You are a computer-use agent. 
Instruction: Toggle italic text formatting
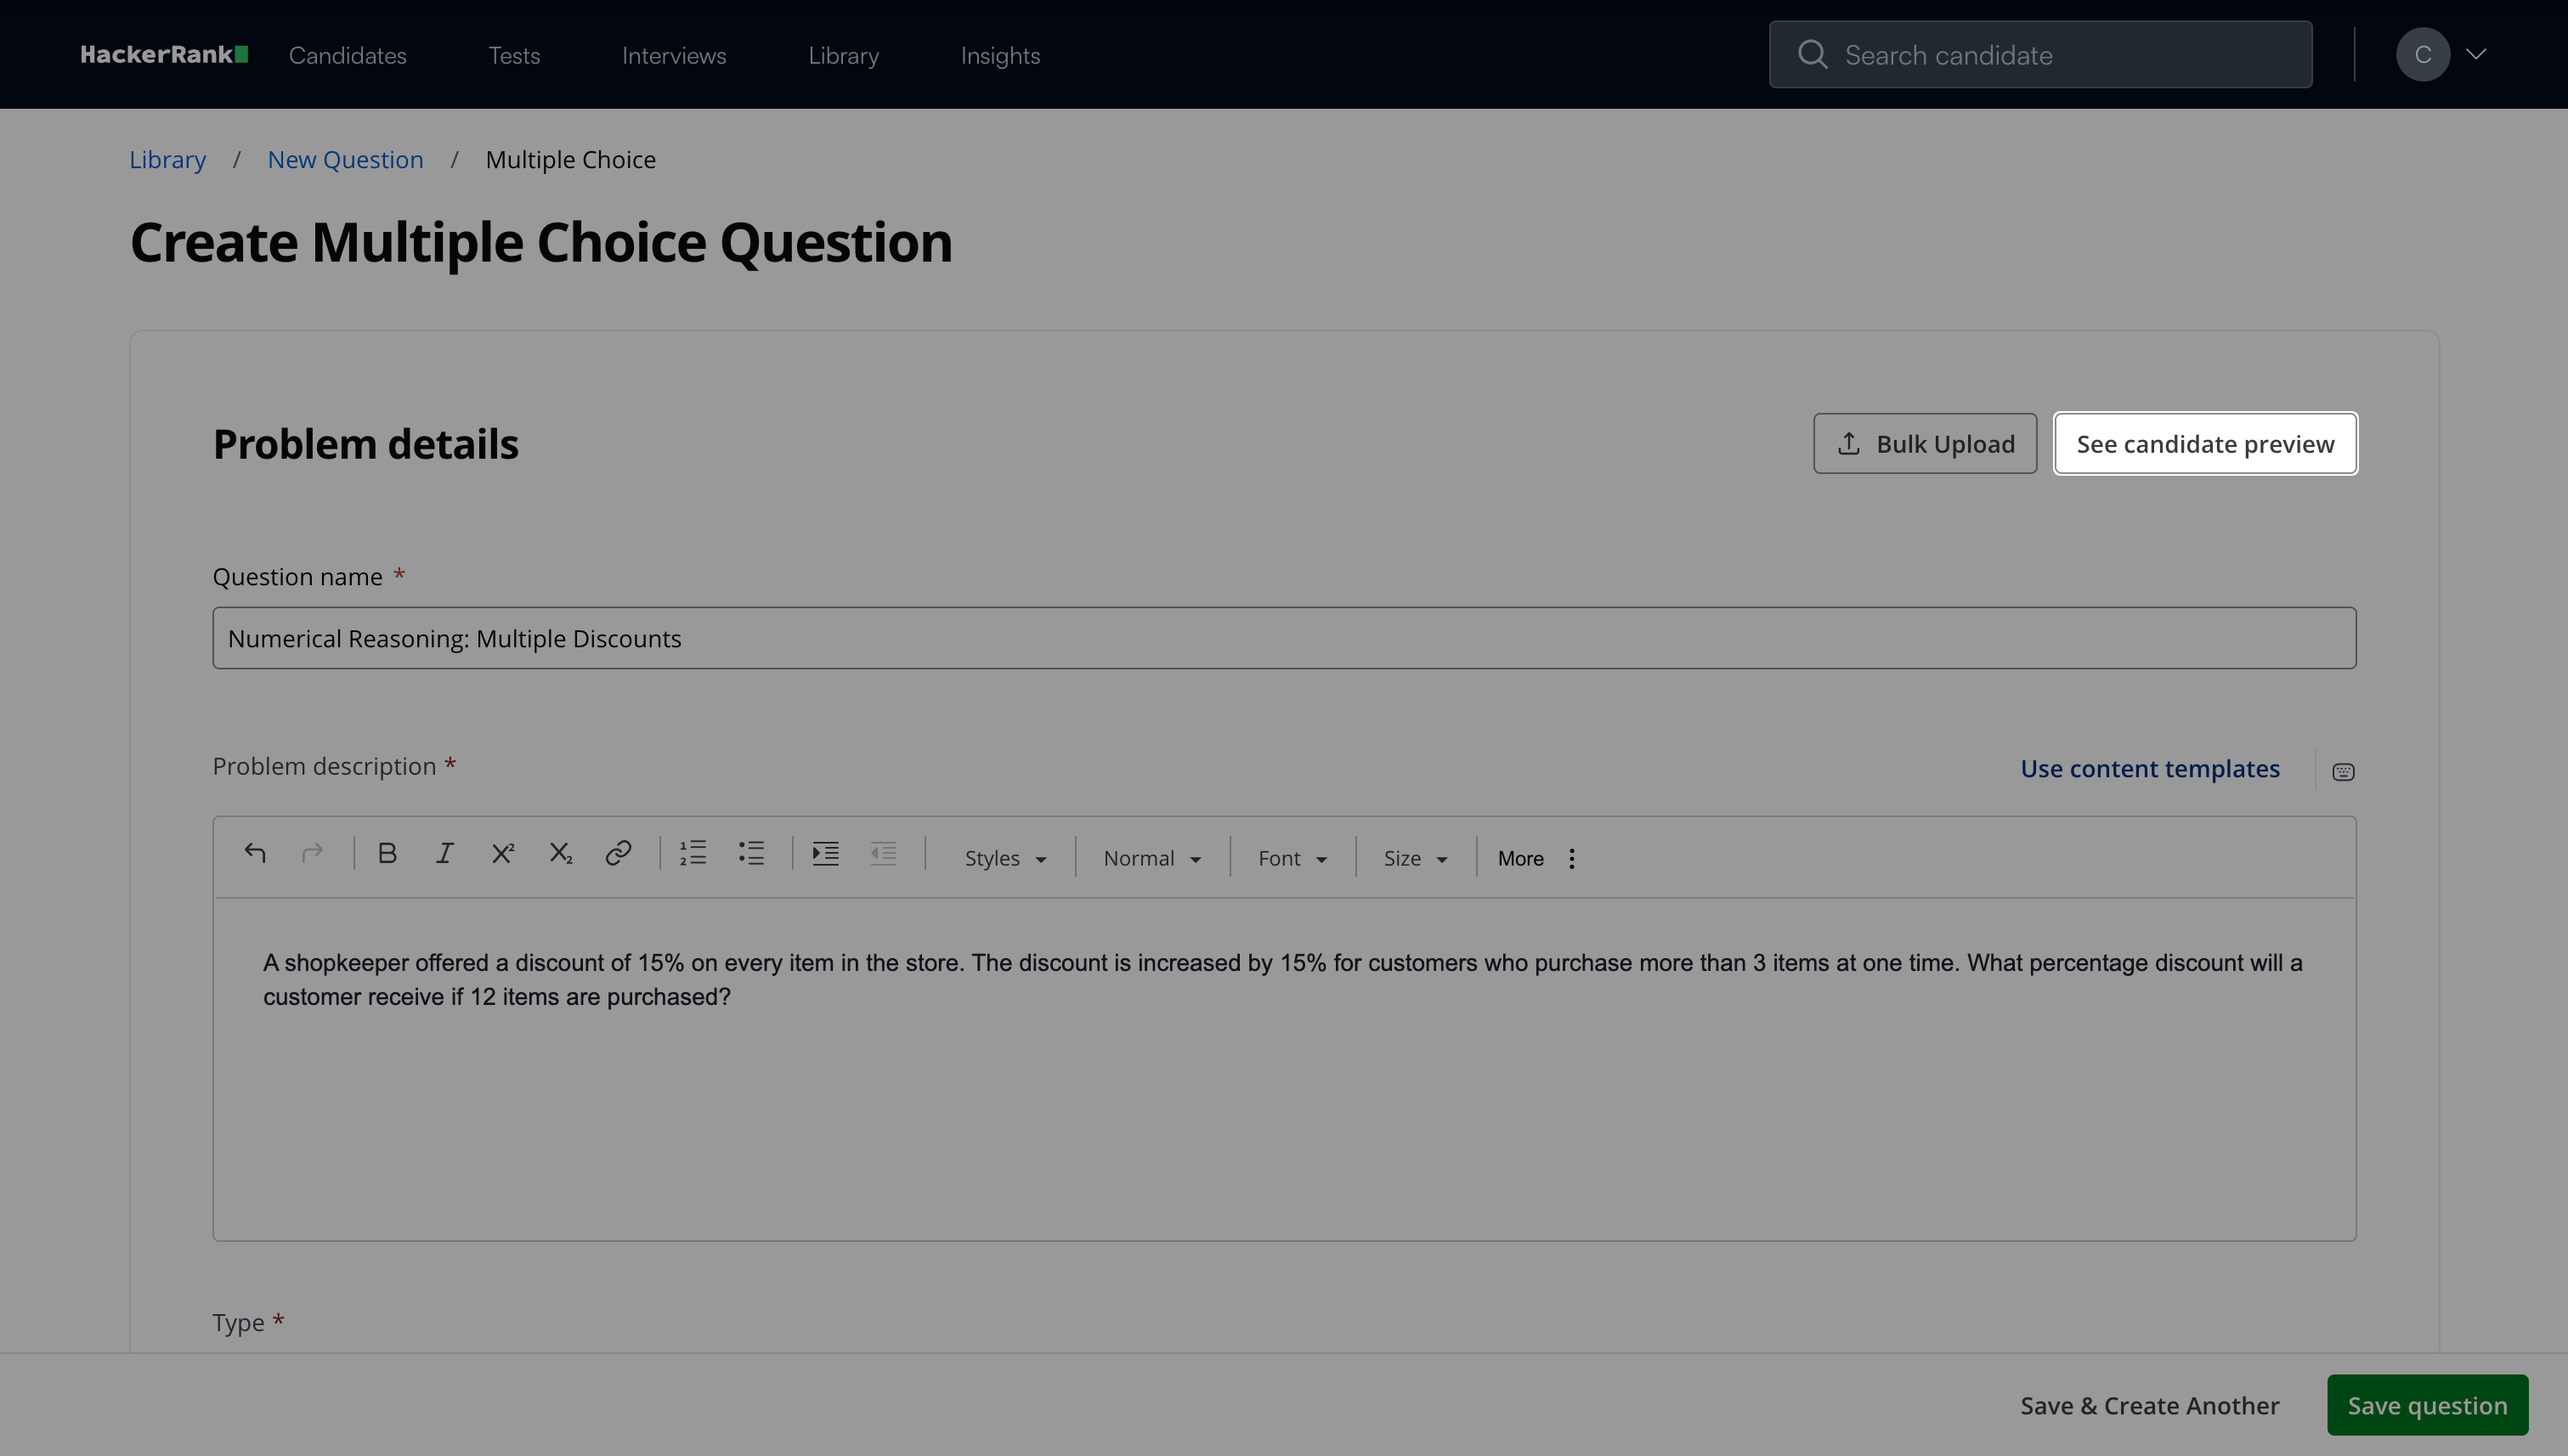[x=444, y=853]
